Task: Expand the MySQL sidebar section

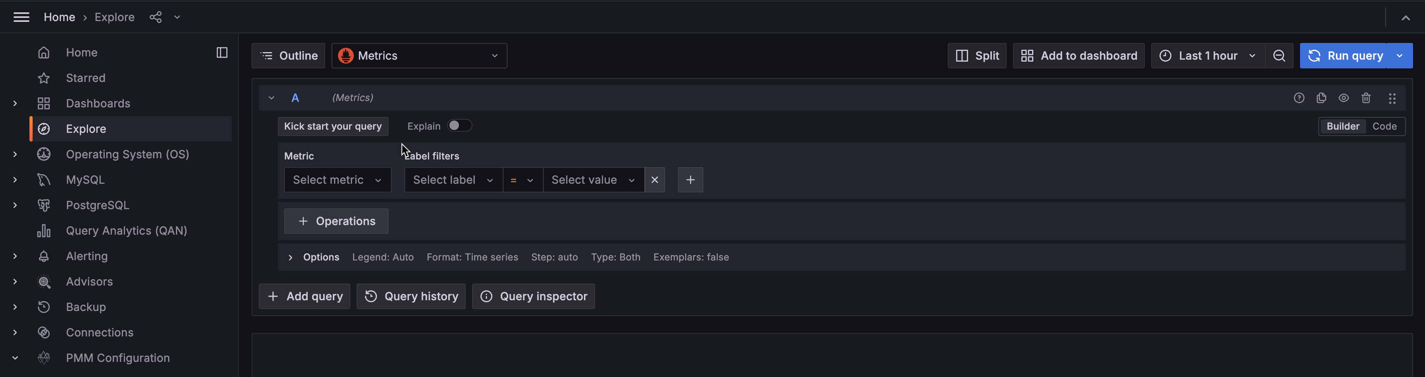Action: pyautogui.click(x=15, y=180)
